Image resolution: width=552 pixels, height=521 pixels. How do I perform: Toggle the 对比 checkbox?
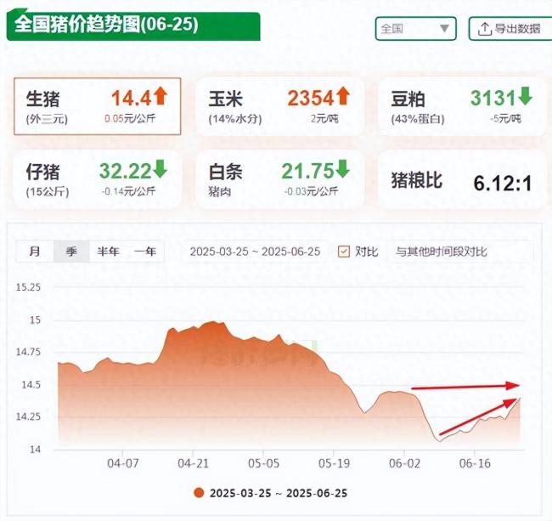point(344,252)
